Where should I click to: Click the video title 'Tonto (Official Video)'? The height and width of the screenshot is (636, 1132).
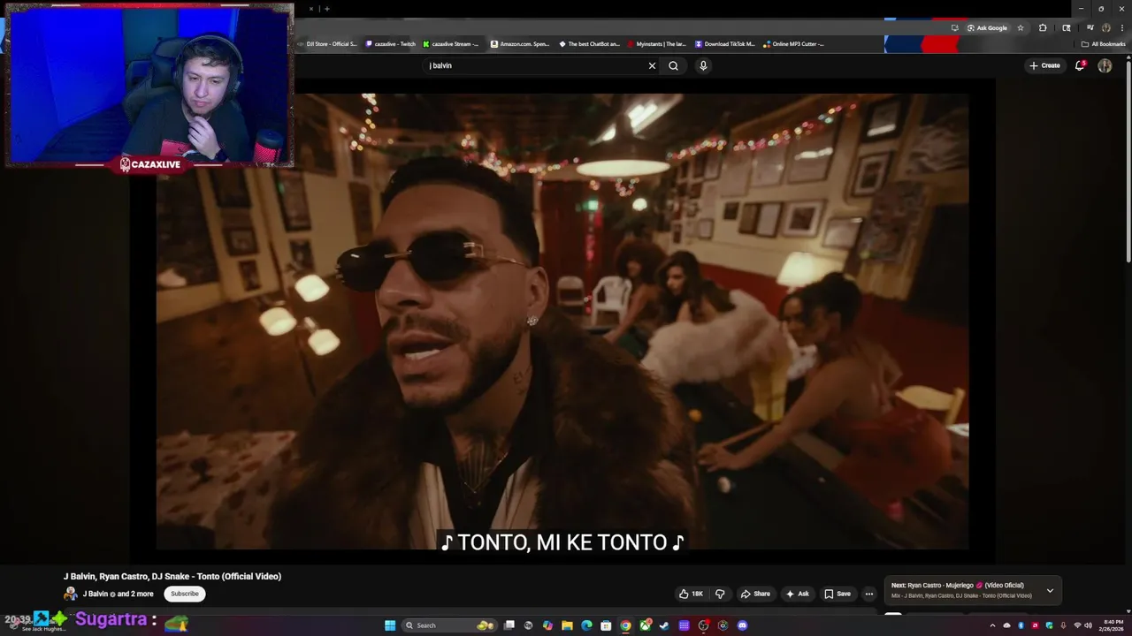click(172, 576)
